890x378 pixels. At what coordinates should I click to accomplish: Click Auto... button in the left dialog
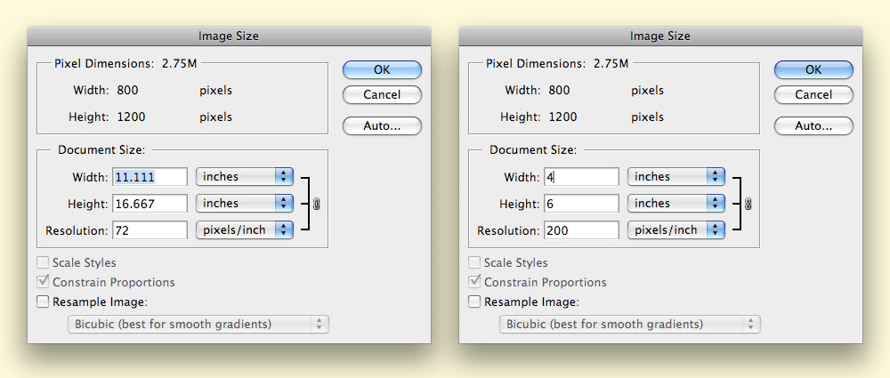[382, 125]
